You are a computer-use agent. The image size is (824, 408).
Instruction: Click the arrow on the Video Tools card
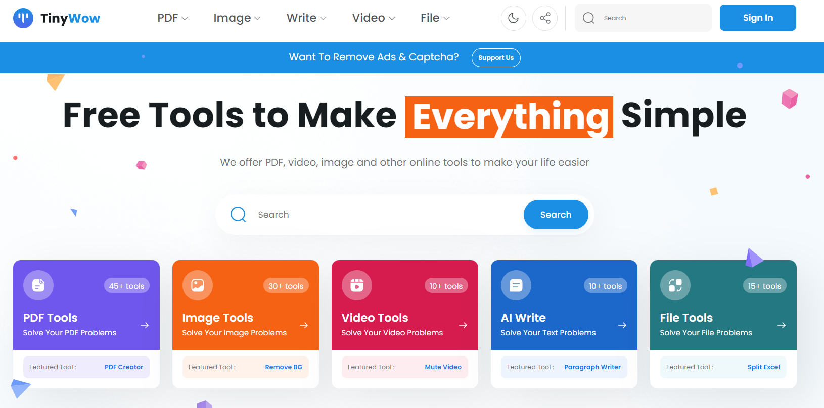463,325
